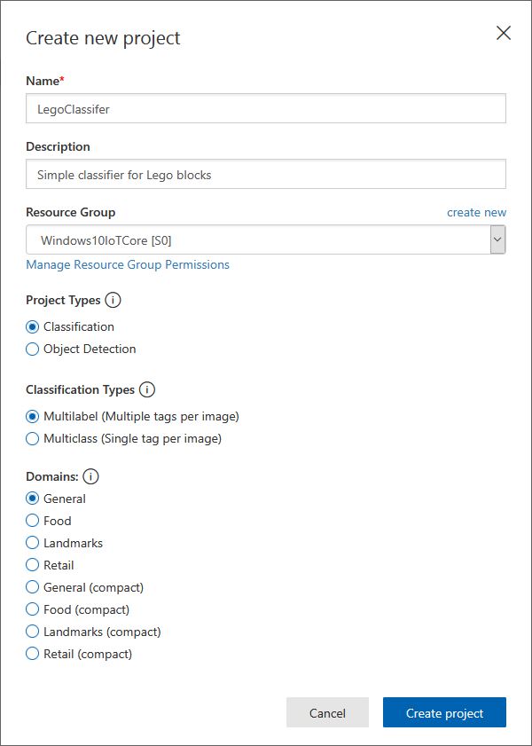Select Classification project type radio button
This screenshot has width=532, height=746.
(33, 326)
